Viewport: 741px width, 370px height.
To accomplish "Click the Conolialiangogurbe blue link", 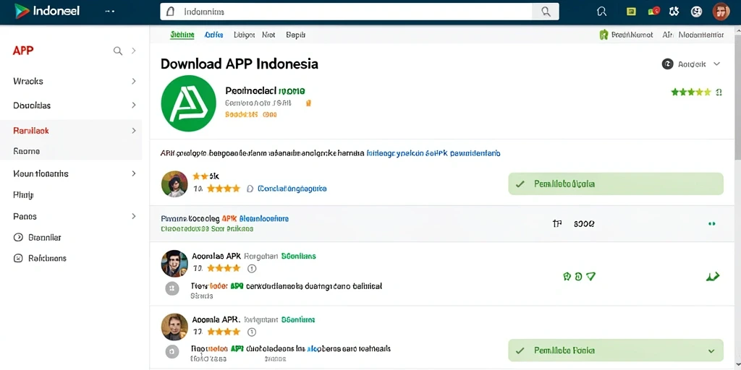I will click(292, 189).
